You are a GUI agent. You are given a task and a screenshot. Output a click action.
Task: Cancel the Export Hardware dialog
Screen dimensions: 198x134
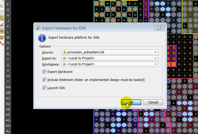click(x=153, y=102)
